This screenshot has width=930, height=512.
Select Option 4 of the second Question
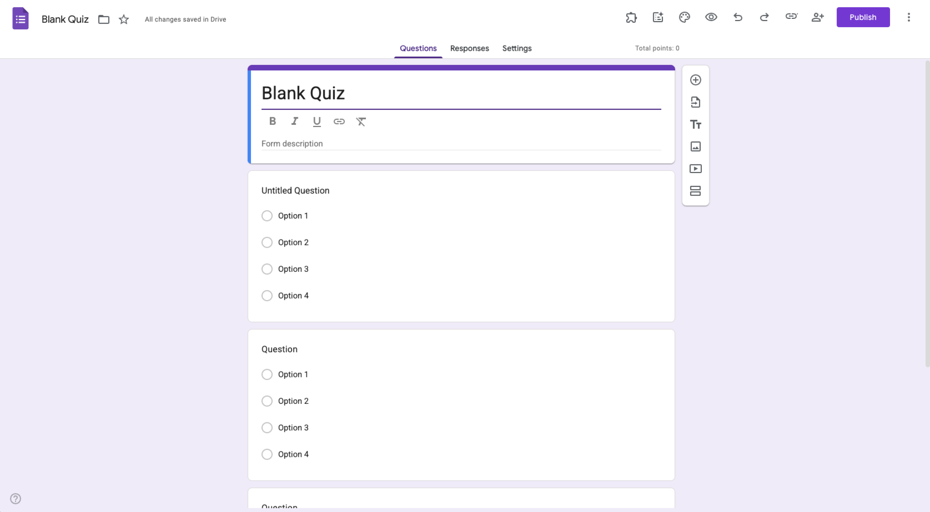point(267,454)
